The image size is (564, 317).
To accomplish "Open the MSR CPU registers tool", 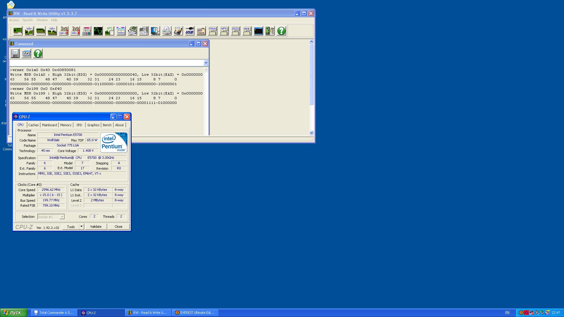I will tap(132, 31).
